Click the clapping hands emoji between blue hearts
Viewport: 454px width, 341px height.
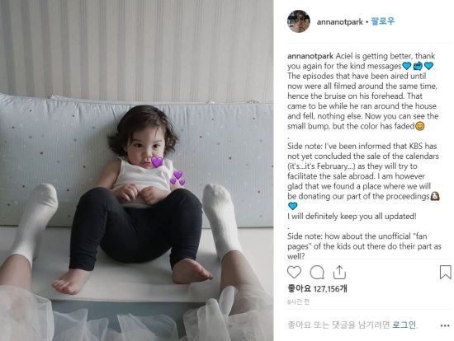[418, 66]
